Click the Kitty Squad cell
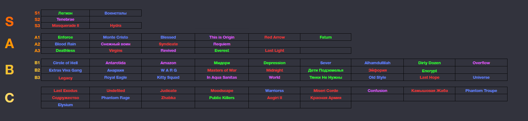This screenshot has width=528, height=121. click(x=168, y=77)
